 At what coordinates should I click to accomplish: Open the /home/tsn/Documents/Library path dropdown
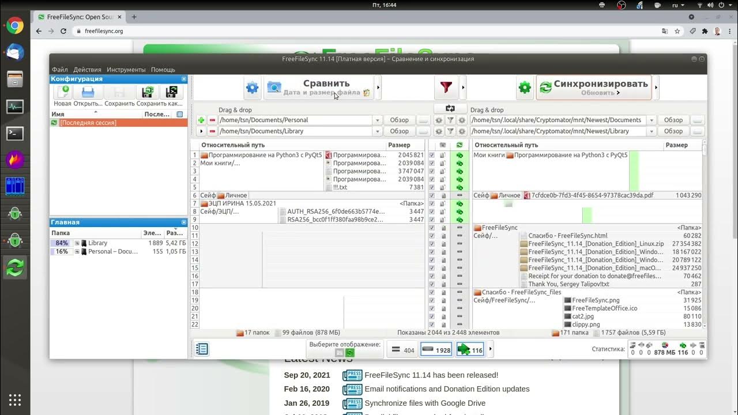tap(377, 131)
